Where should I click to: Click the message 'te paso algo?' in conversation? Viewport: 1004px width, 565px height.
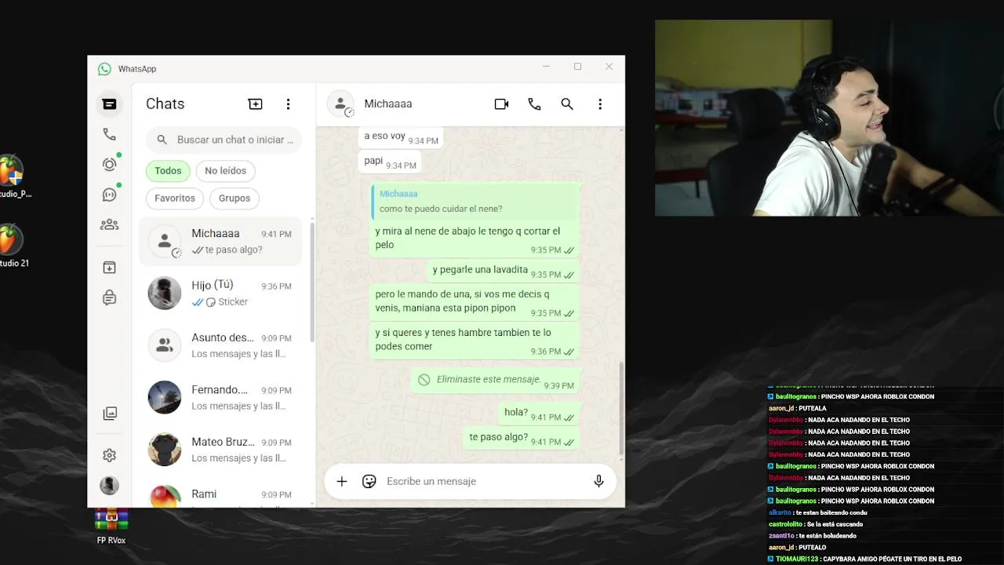(522, 438)
